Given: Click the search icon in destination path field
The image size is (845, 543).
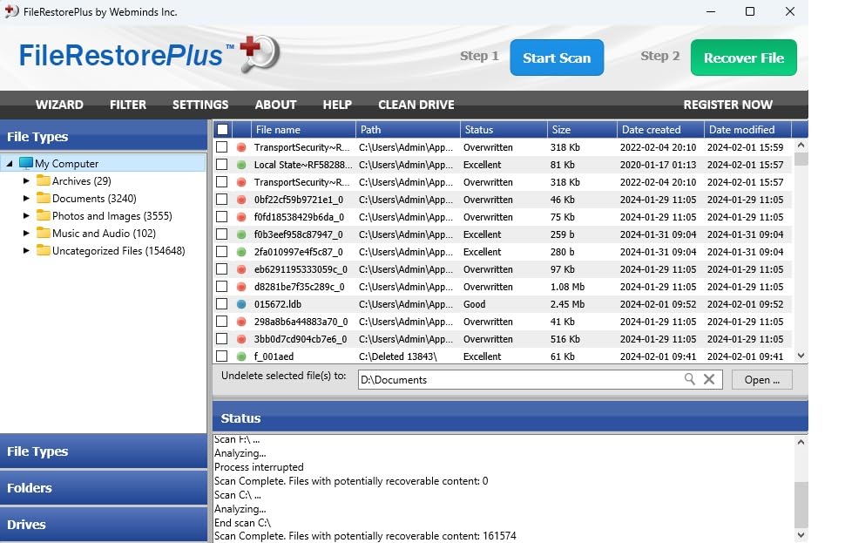Looking at the screenshot, I should point(688,379).
